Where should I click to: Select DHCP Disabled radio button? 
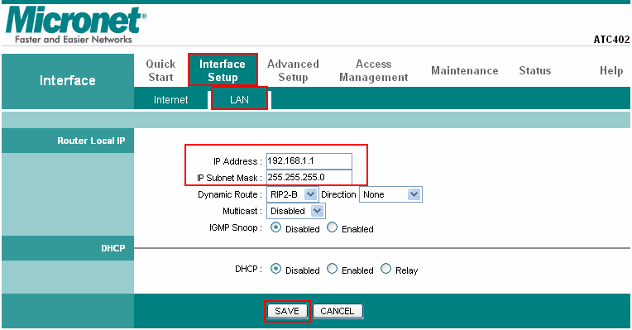point(275,269)
